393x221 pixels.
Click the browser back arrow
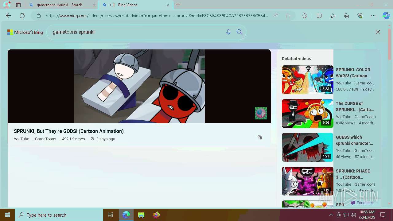(9, 16)
